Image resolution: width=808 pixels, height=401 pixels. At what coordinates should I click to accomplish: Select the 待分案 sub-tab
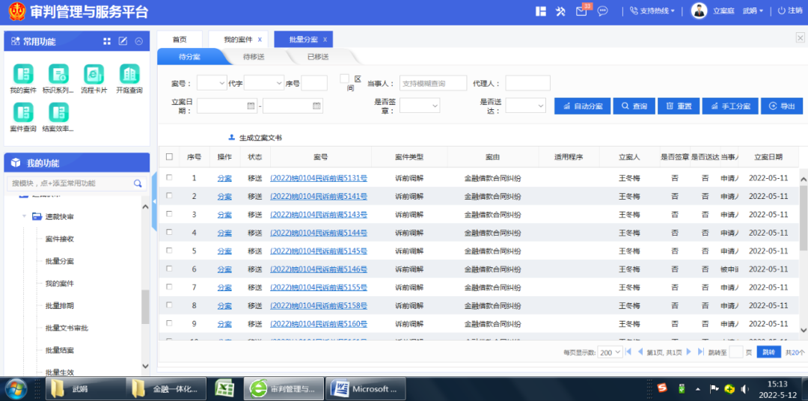189,57
